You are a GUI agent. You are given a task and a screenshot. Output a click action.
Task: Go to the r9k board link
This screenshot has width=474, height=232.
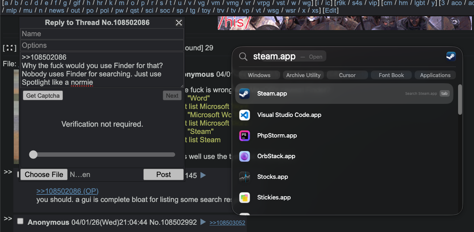click(341, 3)
